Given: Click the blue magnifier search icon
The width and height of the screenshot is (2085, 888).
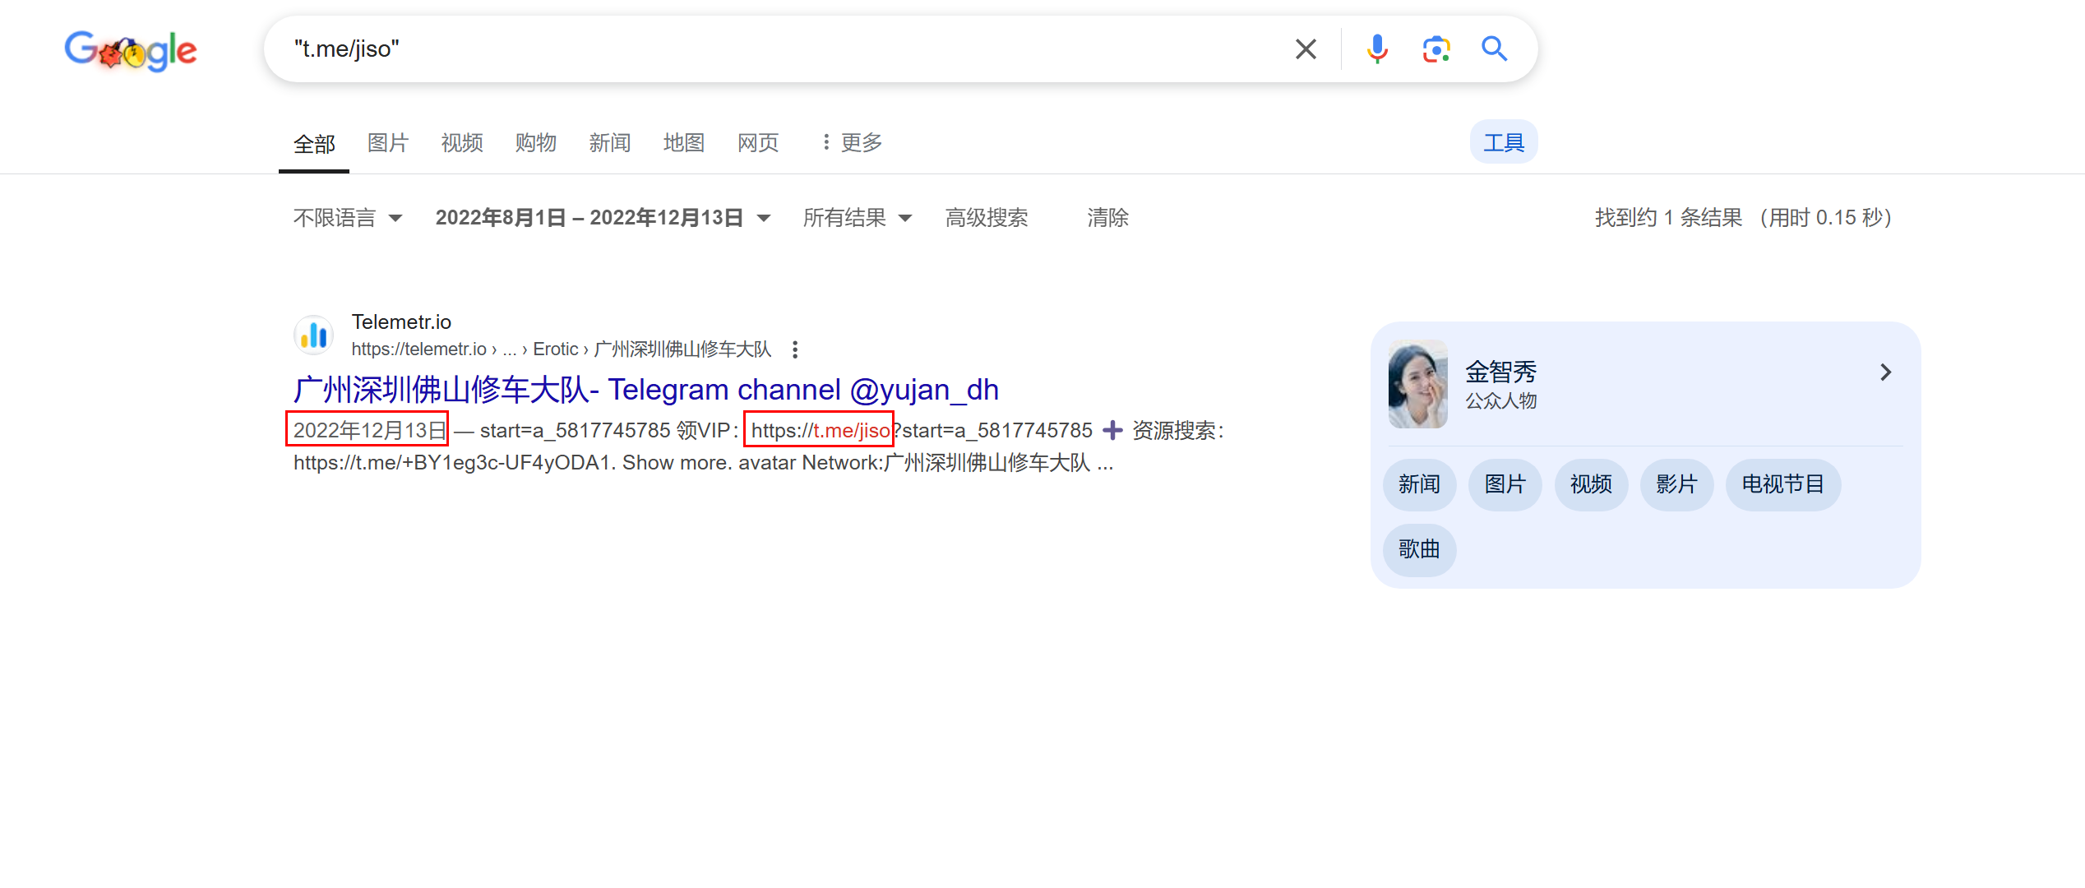Looking at the screenshot, I should 1494,49.
